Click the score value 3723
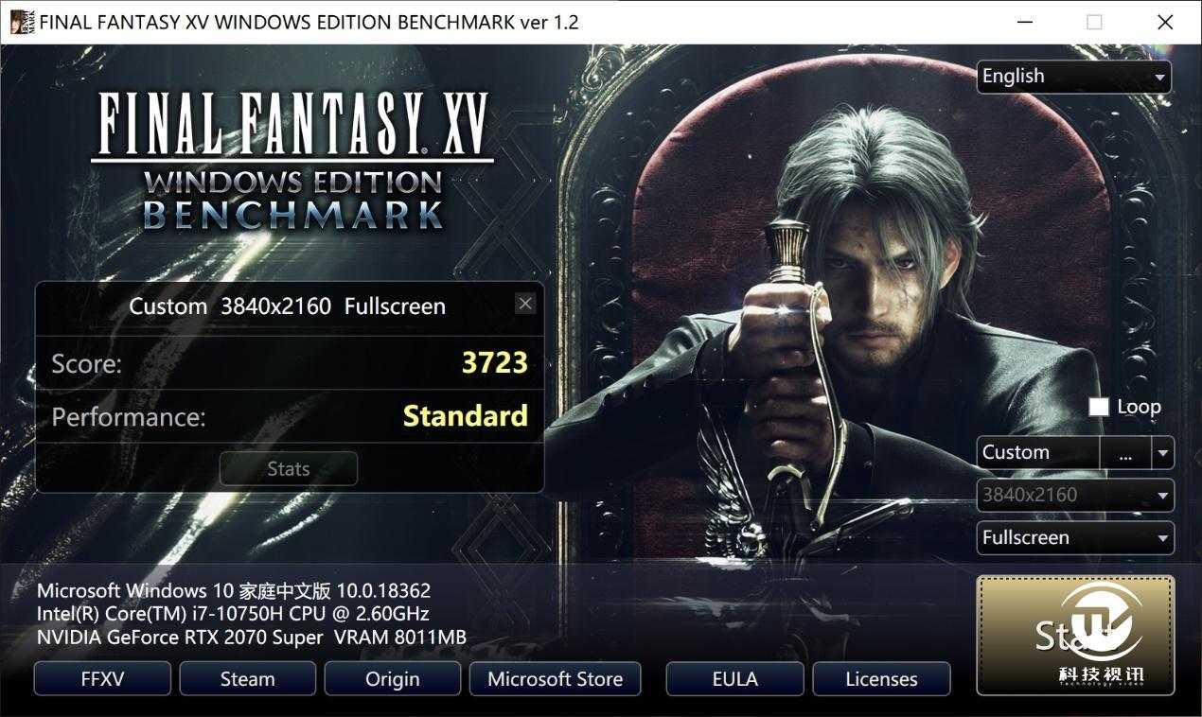Viewport: 1202px width, 717px height. click(494, 363)
